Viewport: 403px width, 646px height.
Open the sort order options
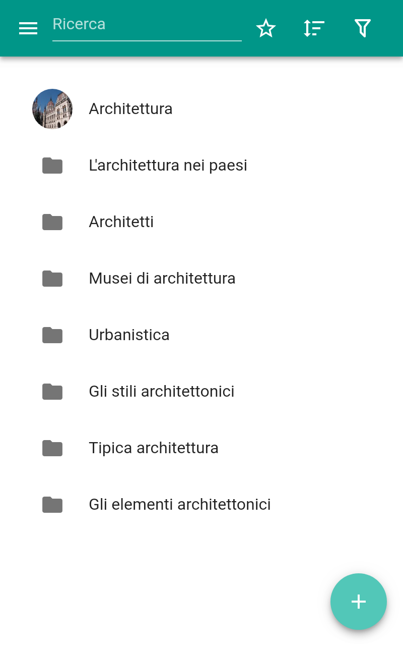[x=314, y=28]
